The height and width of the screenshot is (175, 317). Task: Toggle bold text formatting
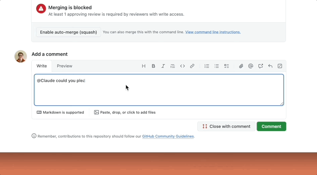(153, 66)
